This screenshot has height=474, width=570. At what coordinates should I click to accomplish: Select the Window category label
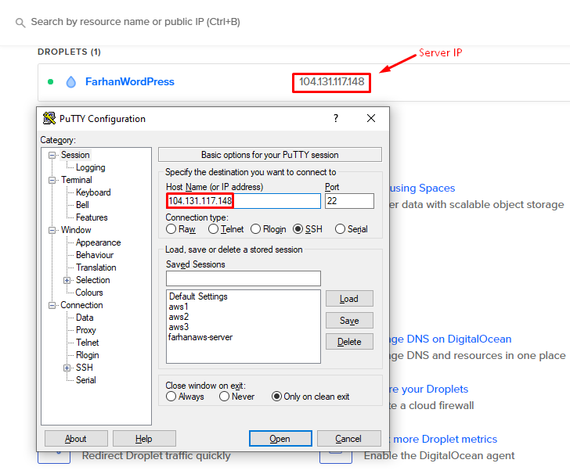tap(76, 230)
